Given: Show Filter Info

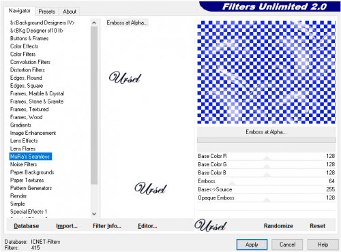Looking at the screenshot, I should pyautogui.click(x=107, y=226).
